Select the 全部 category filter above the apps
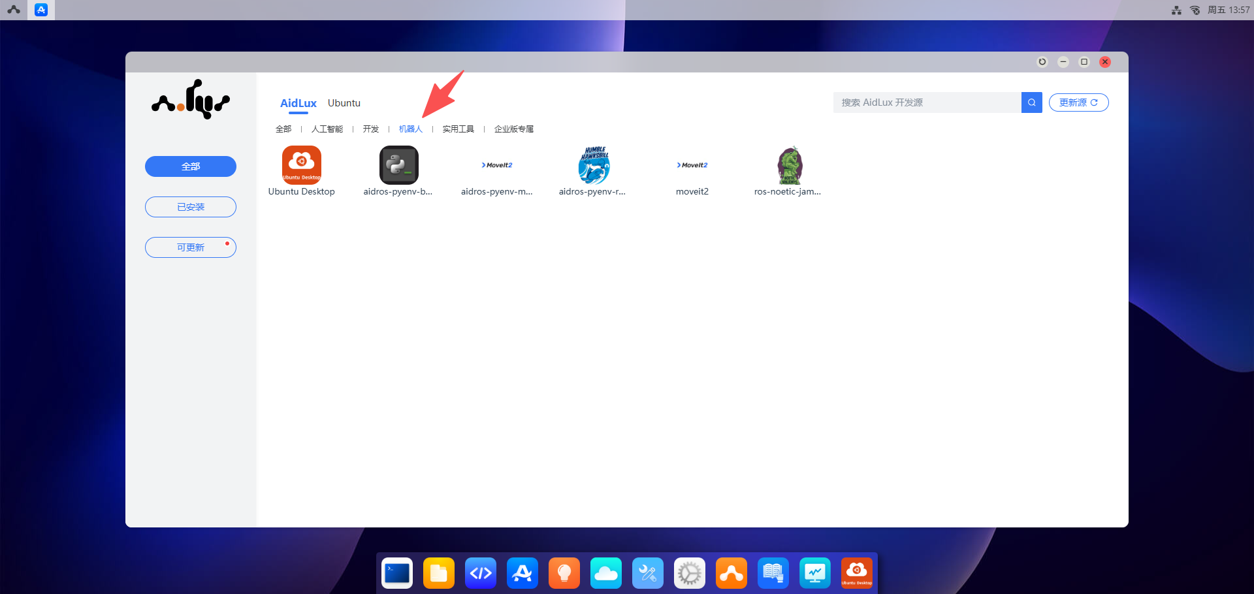 (x=283, y=129)
